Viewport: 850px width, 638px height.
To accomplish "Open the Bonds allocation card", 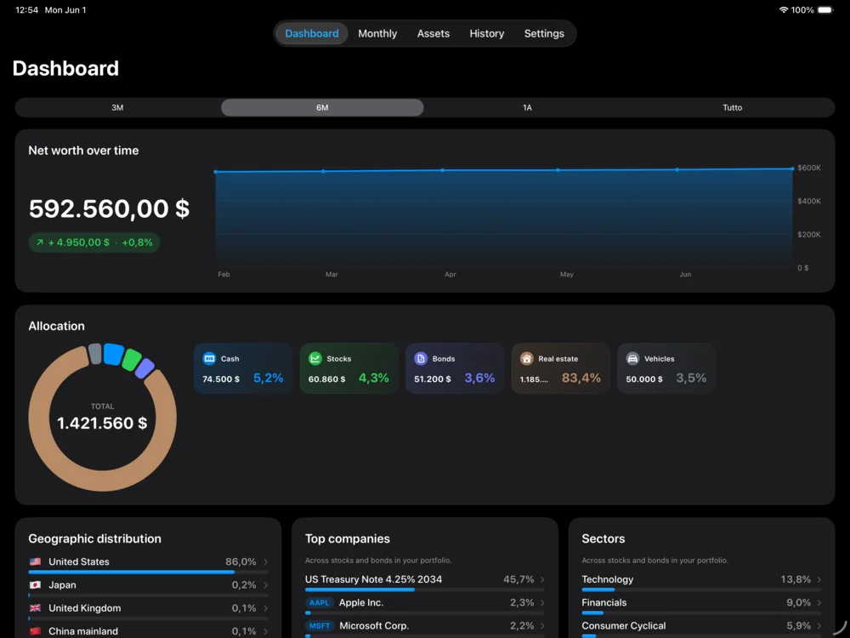I will click(x=454, y=368).
